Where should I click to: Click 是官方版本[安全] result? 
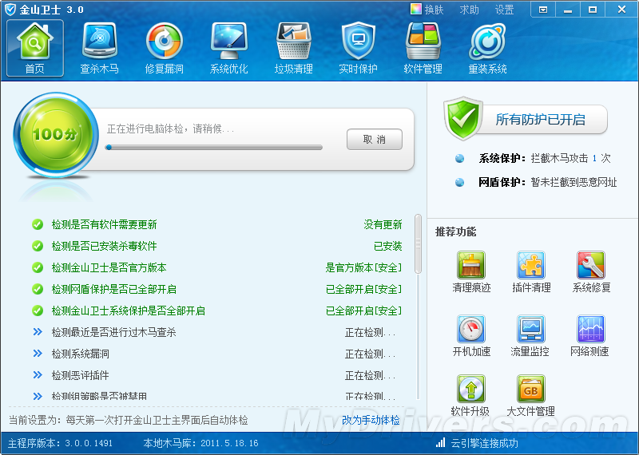[363, 267]
